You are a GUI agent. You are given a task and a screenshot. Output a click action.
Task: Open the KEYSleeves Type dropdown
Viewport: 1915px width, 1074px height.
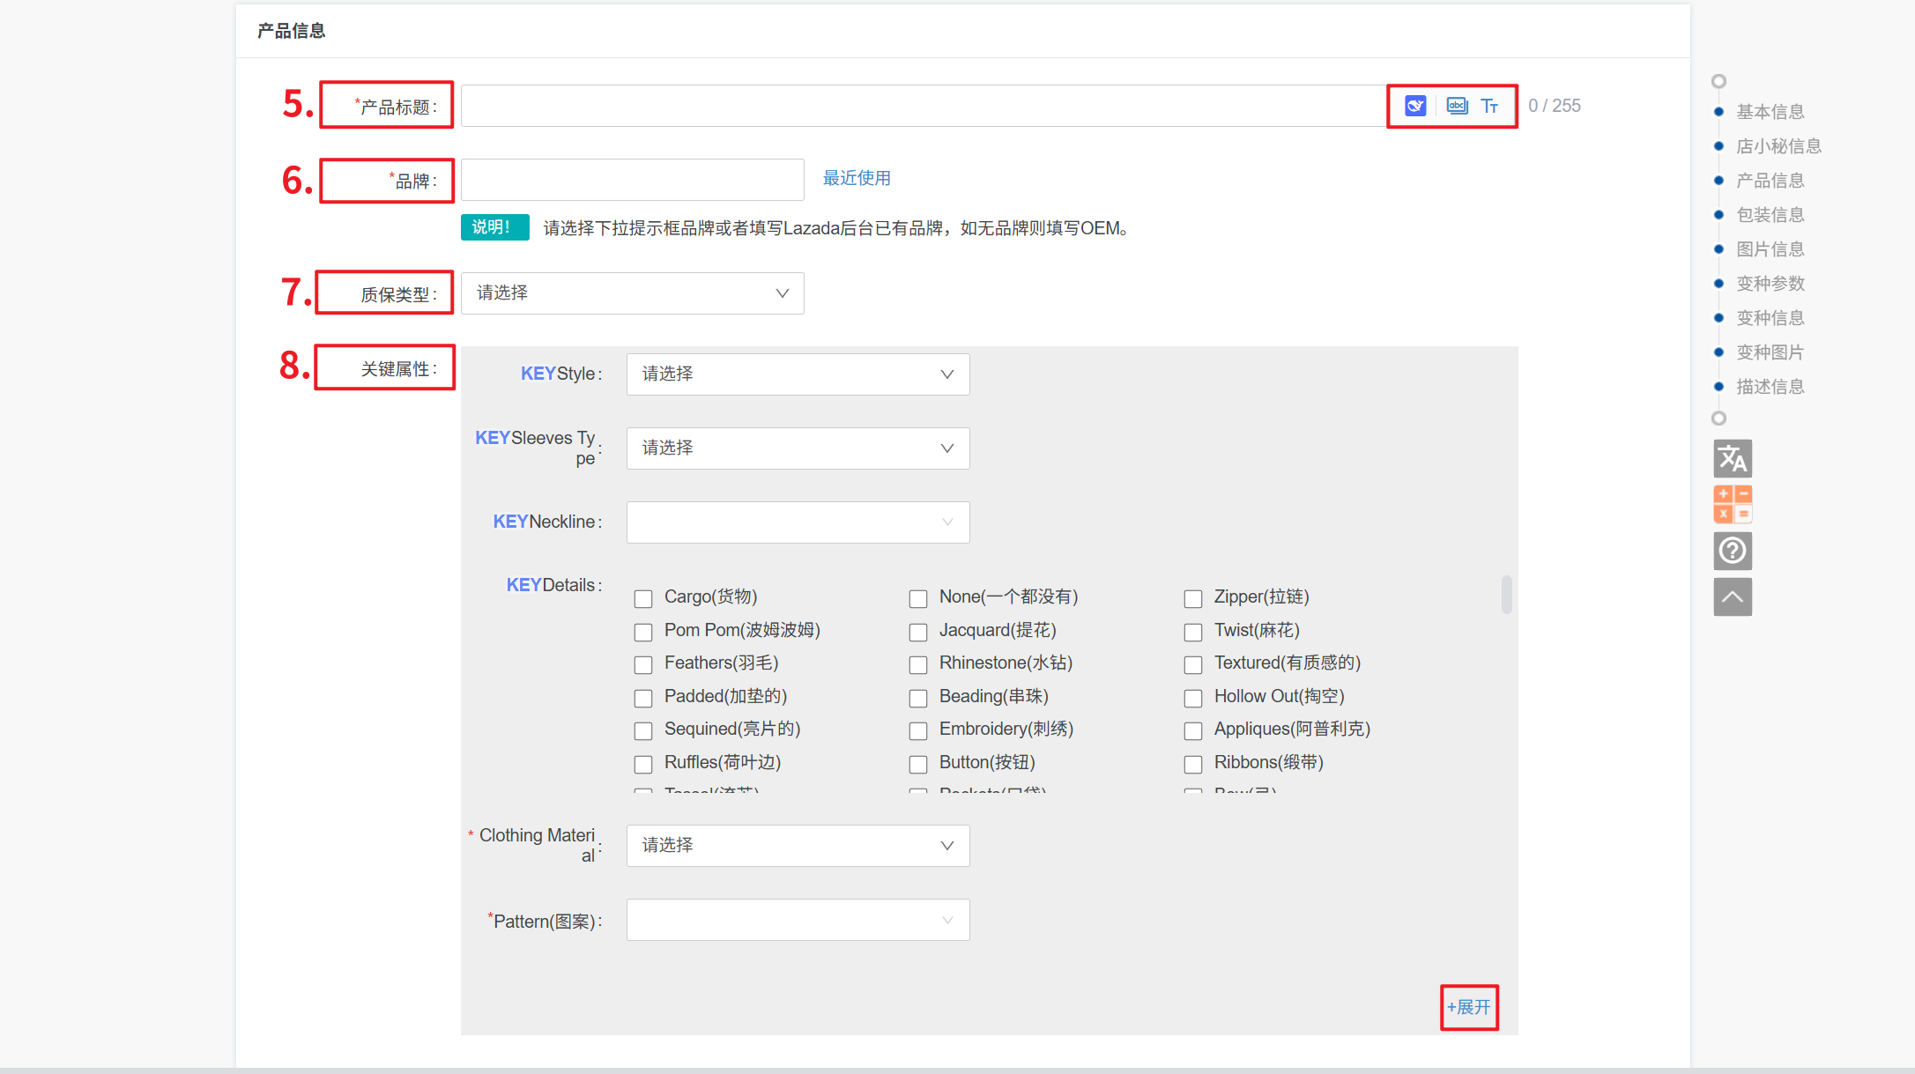tap(798, 448)
